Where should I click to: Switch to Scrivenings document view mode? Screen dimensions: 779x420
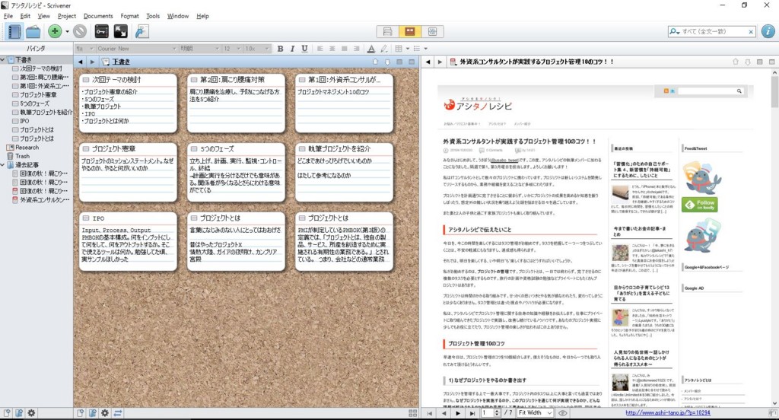click(x=387, y=31)
